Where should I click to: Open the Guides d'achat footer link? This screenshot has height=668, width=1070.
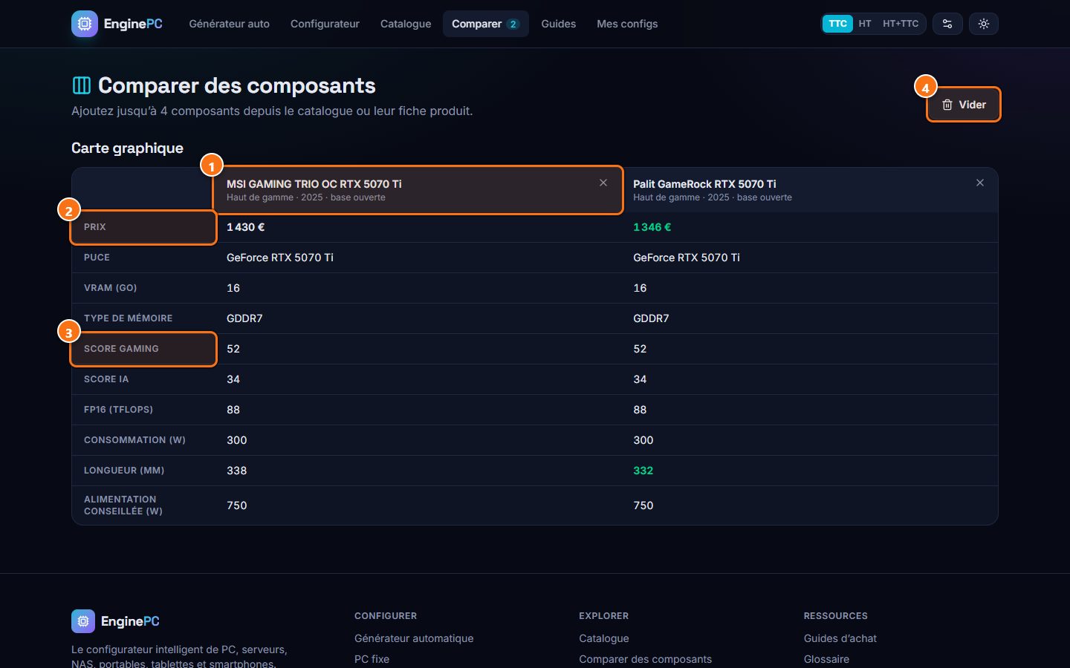pyautogui.click(x=840, y=638)
